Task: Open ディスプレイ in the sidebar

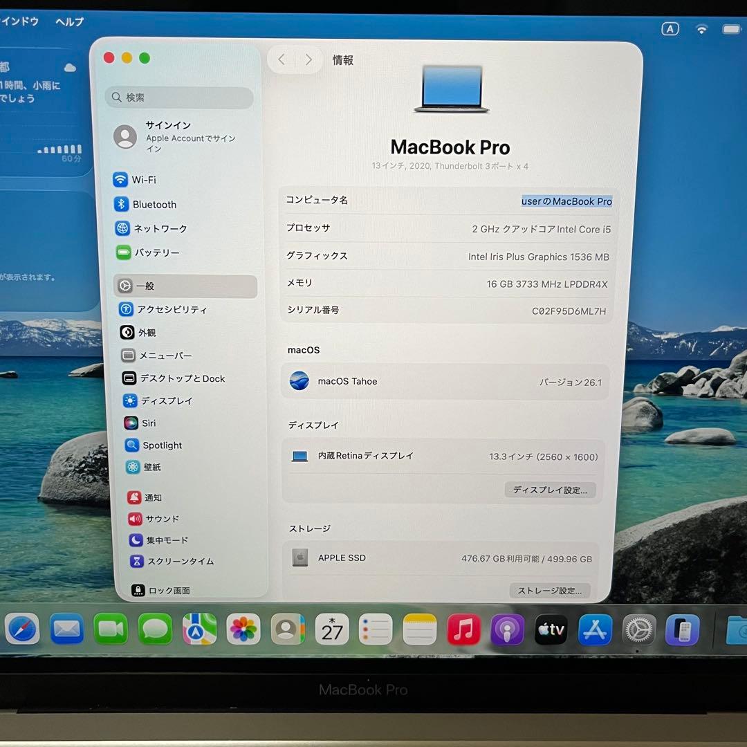Action: pyautogui.click(x=158, y=400)
